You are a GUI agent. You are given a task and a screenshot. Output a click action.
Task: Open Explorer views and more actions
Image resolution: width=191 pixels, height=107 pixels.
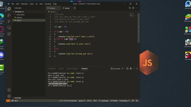[x=42, y=8]
